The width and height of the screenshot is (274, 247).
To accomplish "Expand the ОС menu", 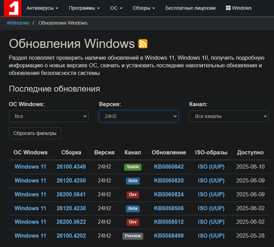I will (x=116, y=8).
